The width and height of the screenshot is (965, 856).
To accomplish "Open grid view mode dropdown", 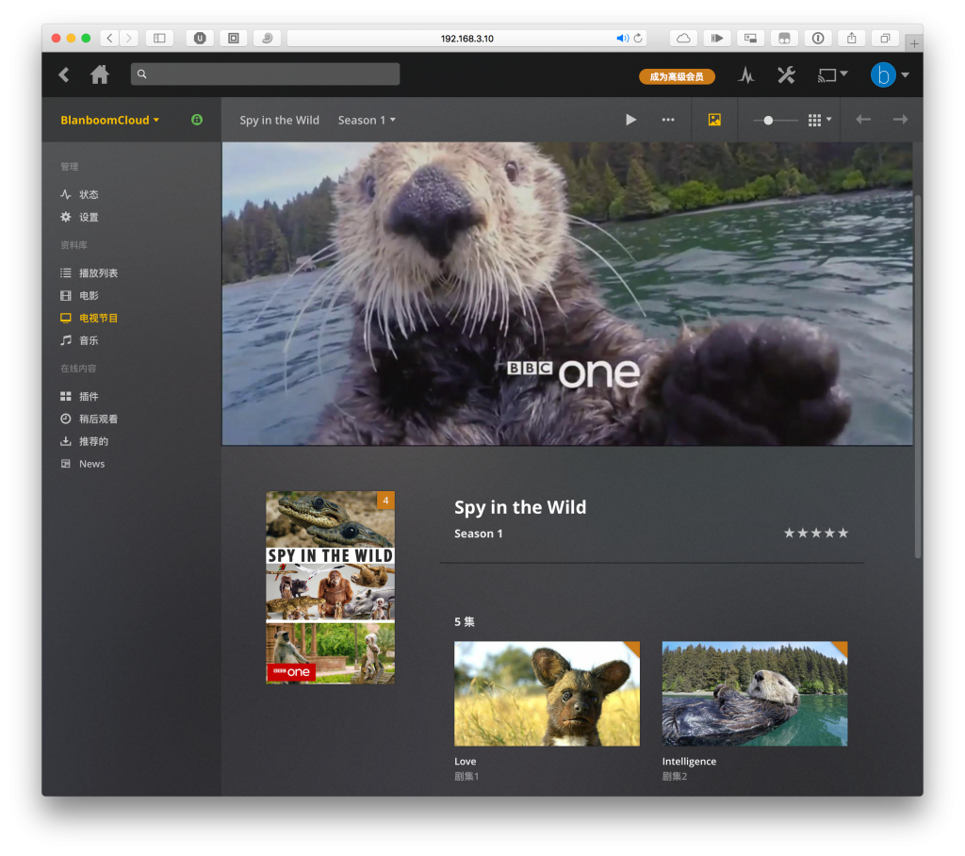I will pyautogui.click(x=820, y=120).
